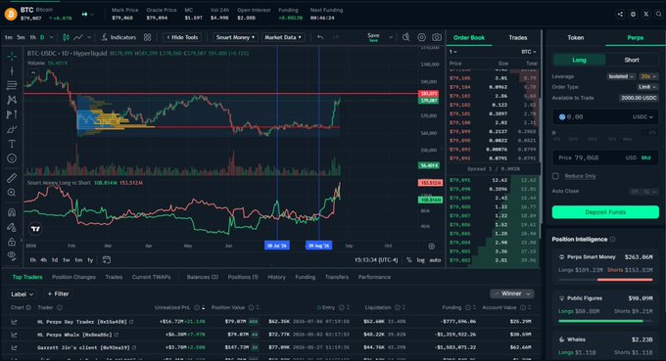Screen dimensions: 666x361
Task: Open the Indicators button
Action: click(119, 37)
